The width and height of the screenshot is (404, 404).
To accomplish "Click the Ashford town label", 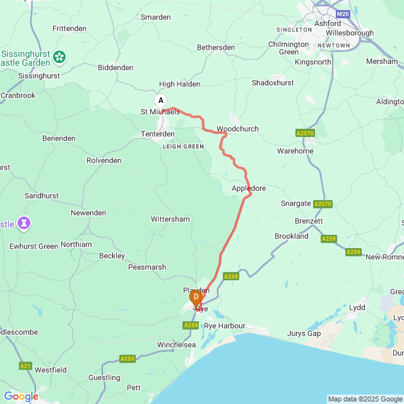I will 328,23.
